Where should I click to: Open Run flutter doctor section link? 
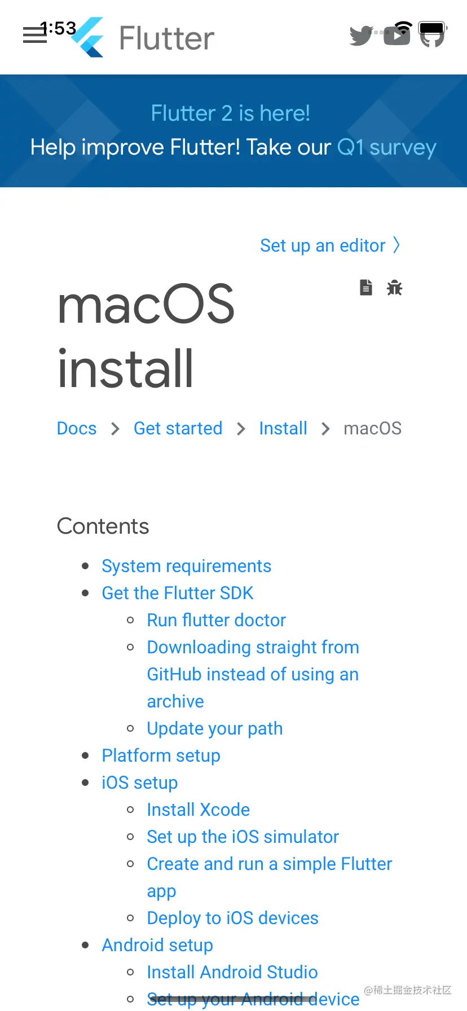tap(217, 620)
